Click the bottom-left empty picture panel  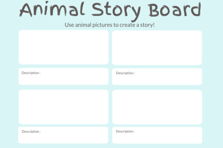tap(64, 107)
